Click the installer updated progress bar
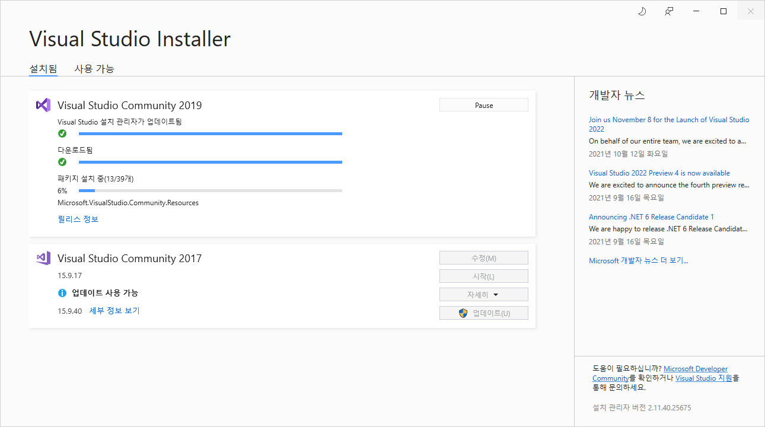Screen dimensions: 765x427 (211, 134)
